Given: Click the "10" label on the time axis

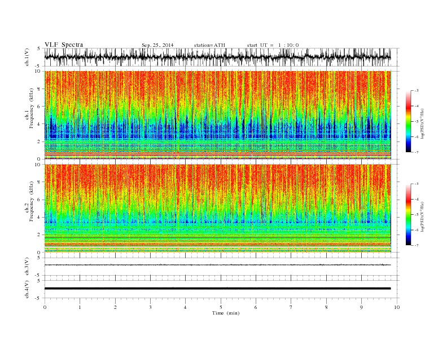Looking at the screenshot, I should click(397, 307).
